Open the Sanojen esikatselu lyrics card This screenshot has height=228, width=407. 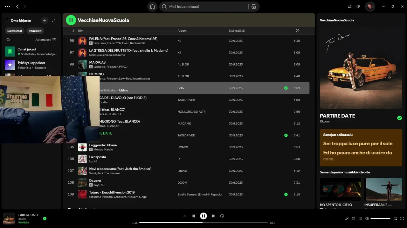click(x=361, y=148)
